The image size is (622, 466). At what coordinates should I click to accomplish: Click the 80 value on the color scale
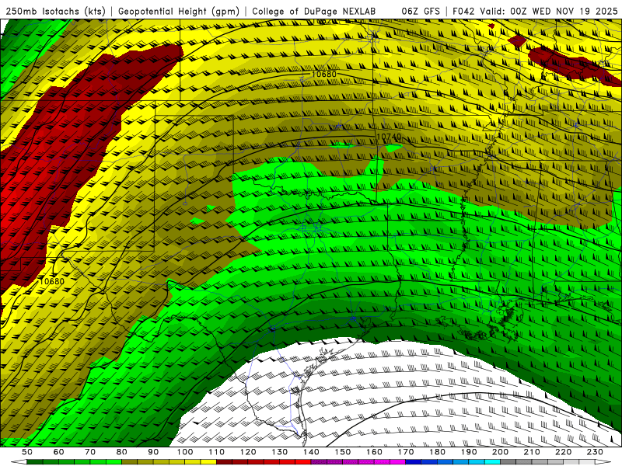tap(122, 452)
